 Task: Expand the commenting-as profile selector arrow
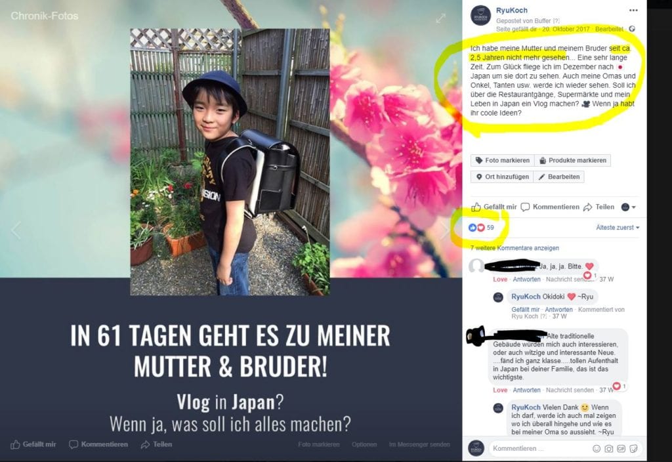click(x=628, y=207)
